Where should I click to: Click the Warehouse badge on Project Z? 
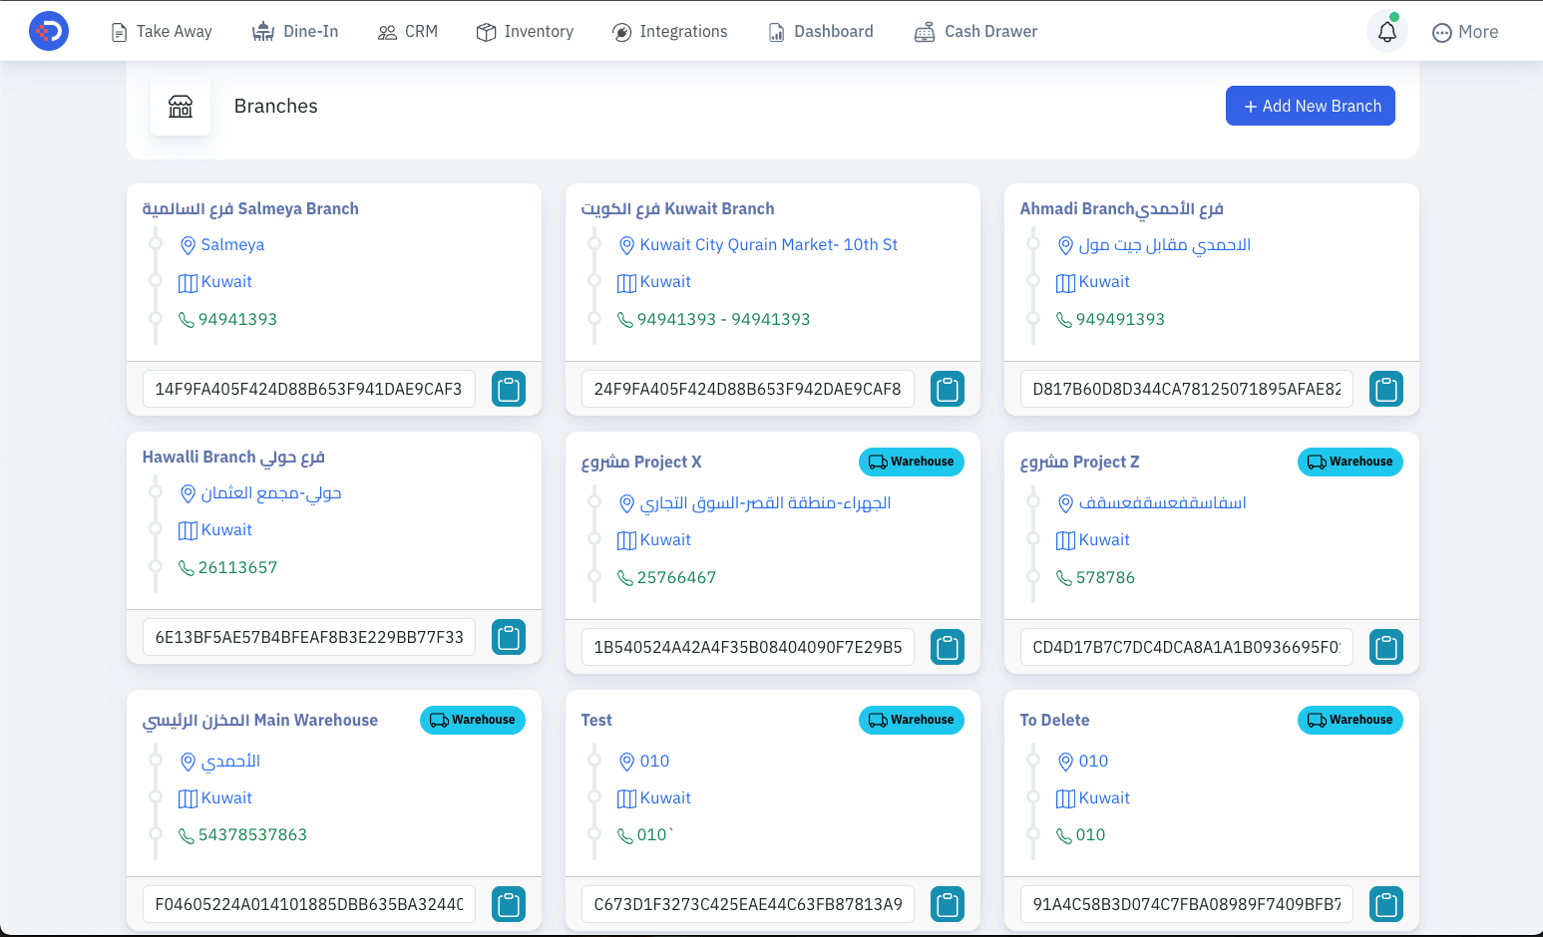point(1350,462)
